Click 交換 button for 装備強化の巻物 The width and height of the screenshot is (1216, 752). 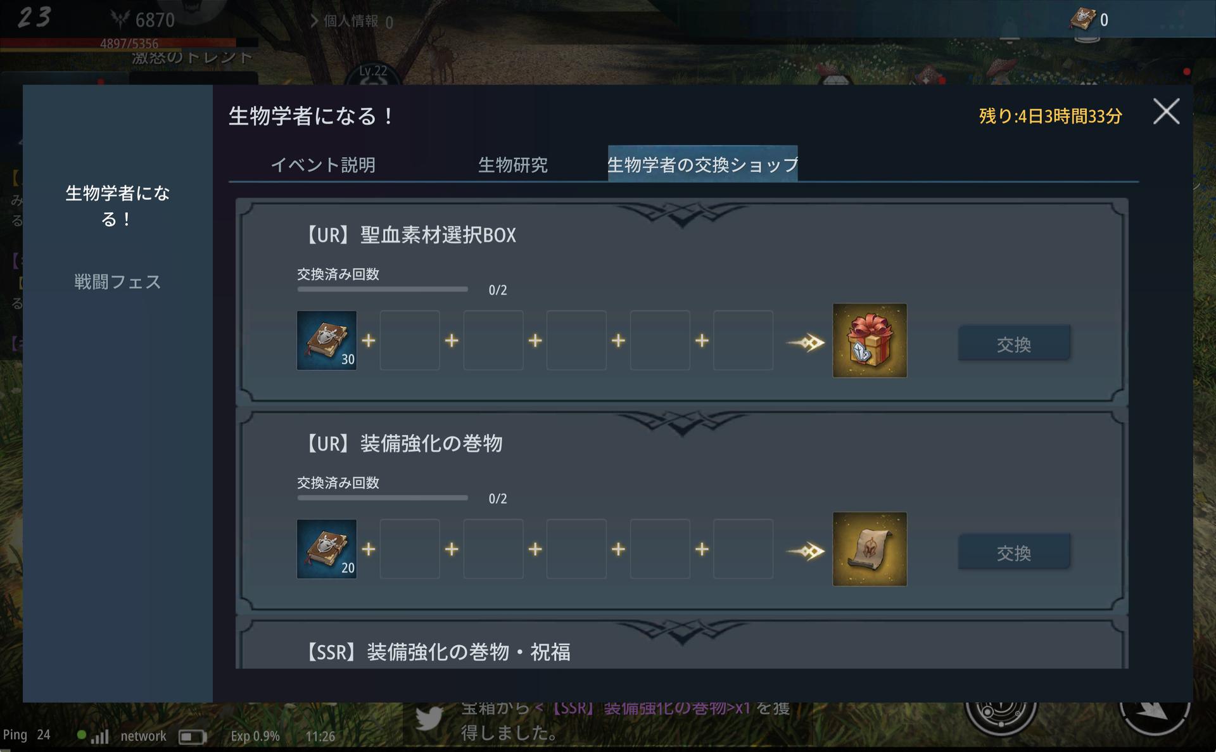click(1014, 552)
